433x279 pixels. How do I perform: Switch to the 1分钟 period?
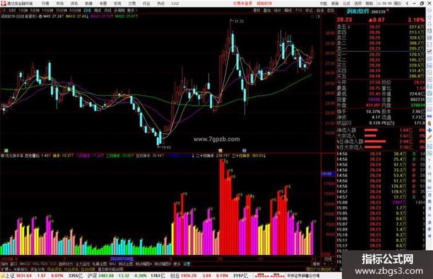coord(23,10)
